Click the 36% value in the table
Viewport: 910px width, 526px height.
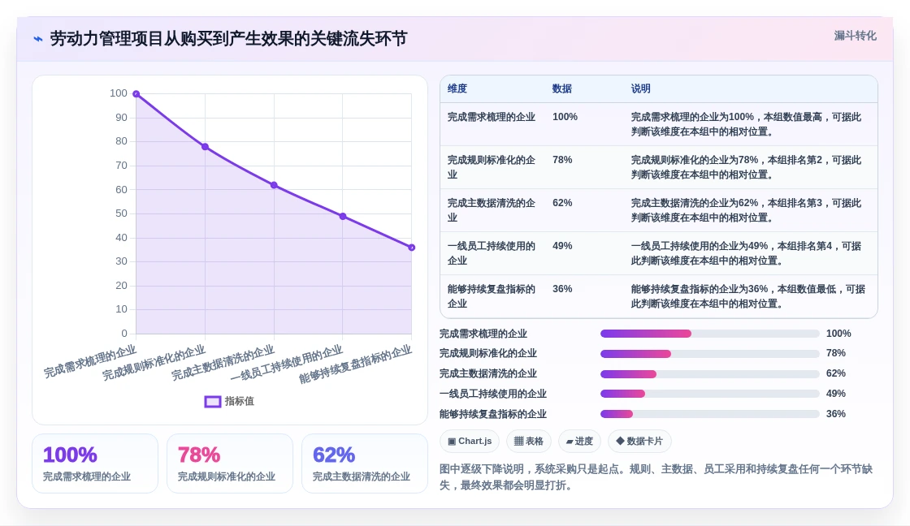(x=562, y=289)
